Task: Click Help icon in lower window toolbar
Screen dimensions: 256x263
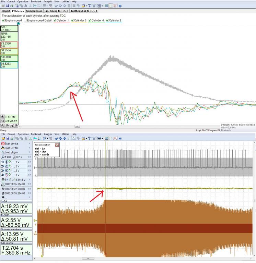Action: click(120, 139)
